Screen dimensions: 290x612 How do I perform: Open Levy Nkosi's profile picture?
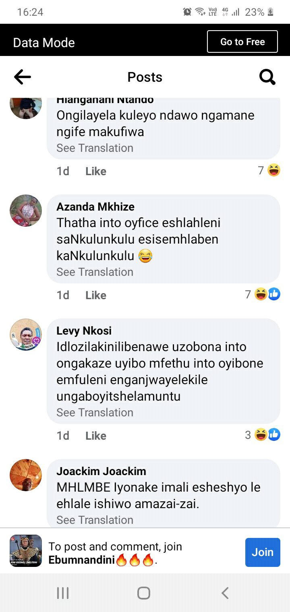[26, 335]
